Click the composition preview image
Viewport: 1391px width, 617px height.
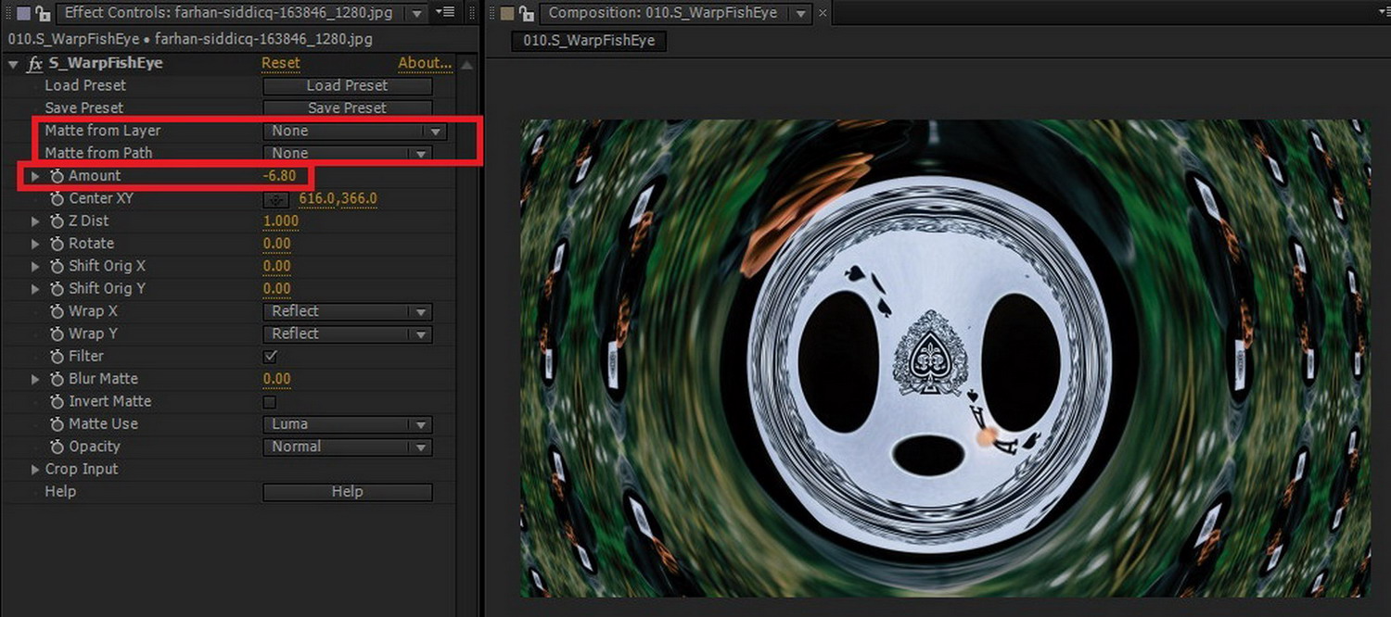[x=945, y=358]
